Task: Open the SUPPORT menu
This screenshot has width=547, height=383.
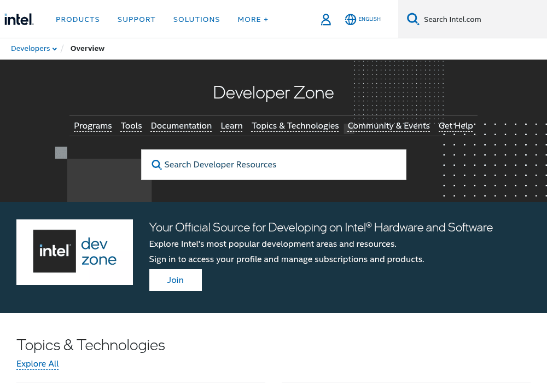Action: point(136,20)
